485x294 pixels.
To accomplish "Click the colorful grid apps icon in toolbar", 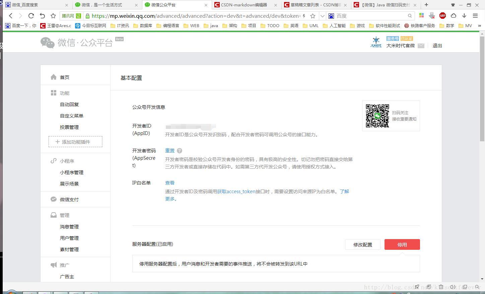I will (421, 16).
